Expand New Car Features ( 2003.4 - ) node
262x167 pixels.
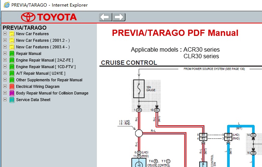(5, 47)
